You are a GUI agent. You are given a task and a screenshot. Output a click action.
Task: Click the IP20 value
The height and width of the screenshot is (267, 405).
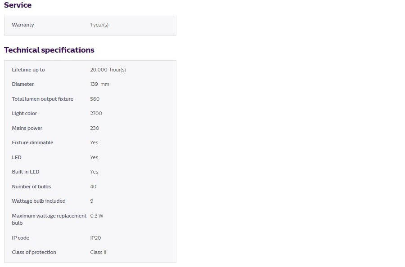[95, 238]
